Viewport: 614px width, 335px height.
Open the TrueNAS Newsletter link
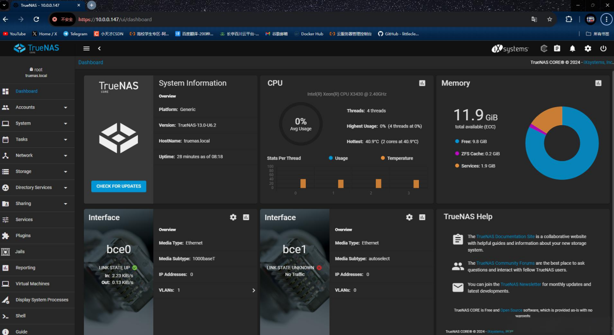[521, 285]
